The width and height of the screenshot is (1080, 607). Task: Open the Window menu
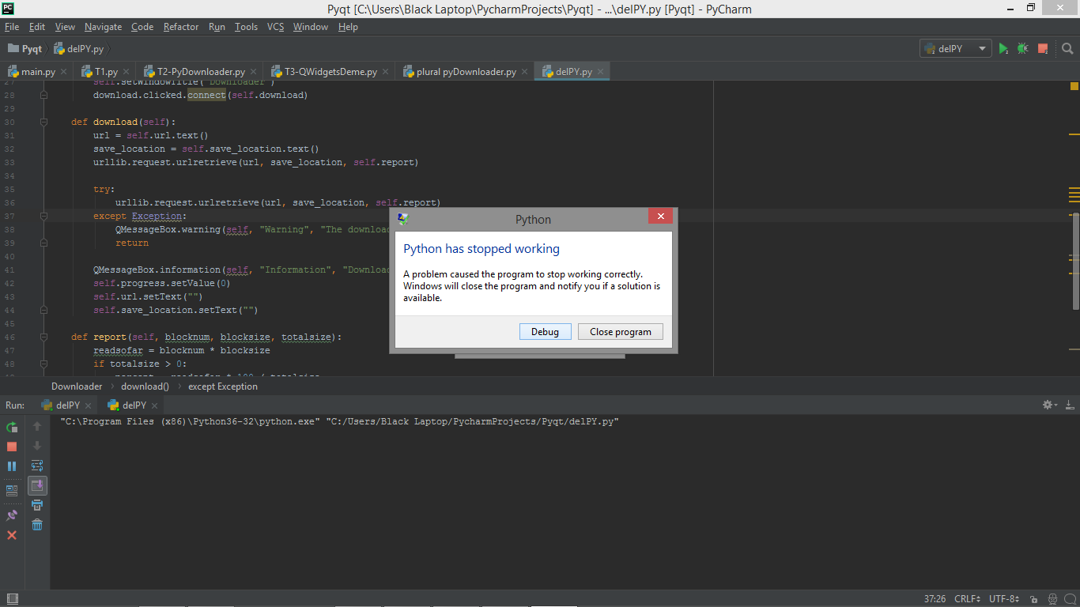(x=311, y=27)
